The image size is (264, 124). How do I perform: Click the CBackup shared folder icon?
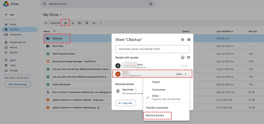(x=48, y=38)
